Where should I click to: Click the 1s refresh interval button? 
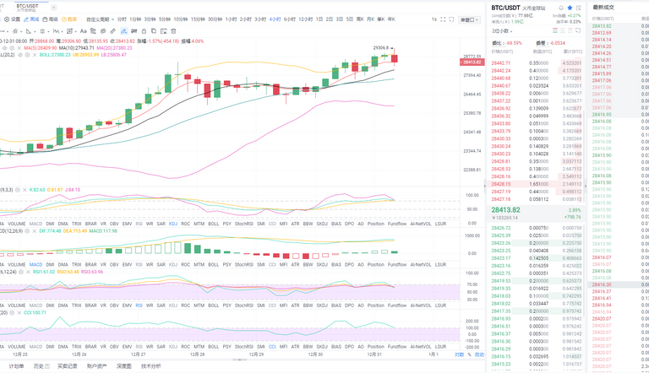(434, 19)
